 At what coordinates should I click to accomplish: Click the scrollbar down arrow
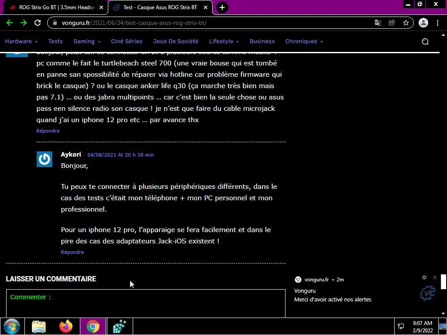(443, 314)
